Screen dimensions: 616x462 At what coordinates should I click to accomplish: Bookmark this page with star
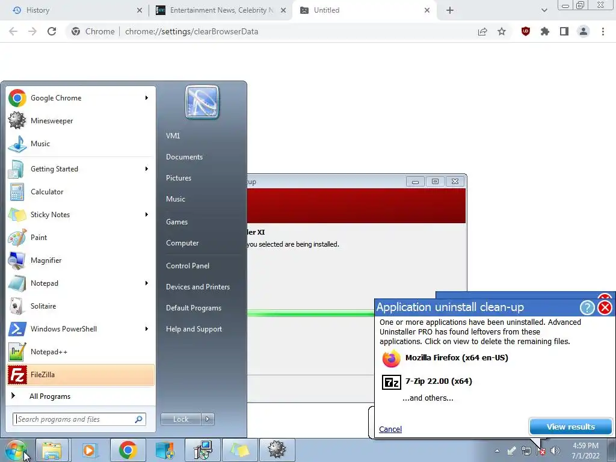point(502,31)
